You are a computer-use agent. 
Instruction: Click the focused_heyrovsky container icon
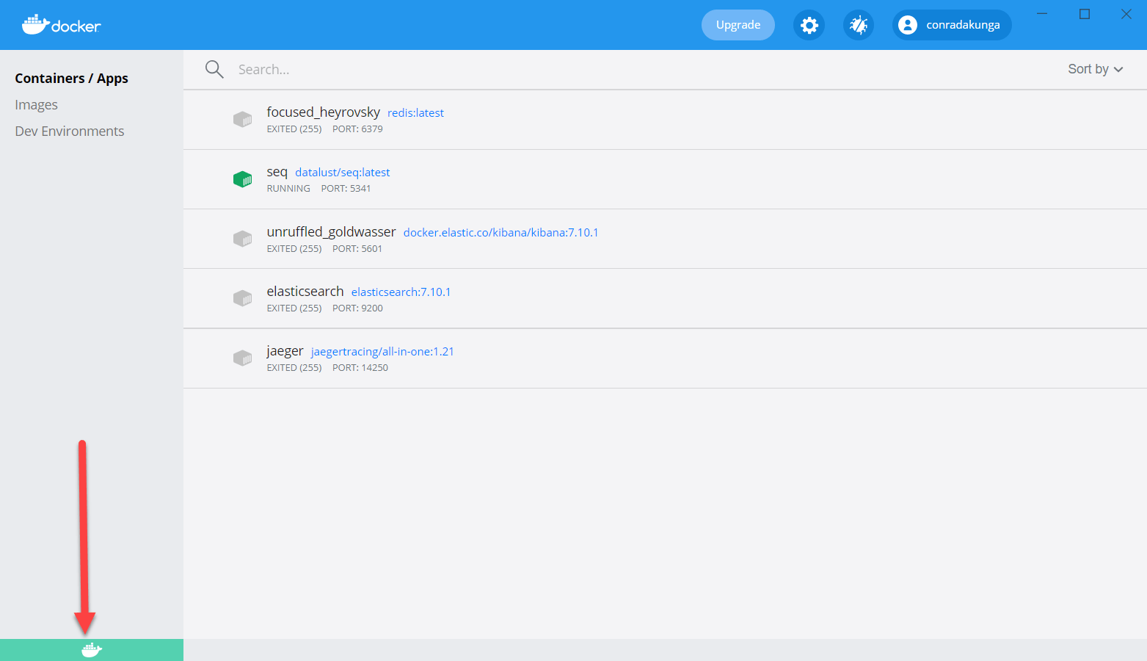click(242, 120)
